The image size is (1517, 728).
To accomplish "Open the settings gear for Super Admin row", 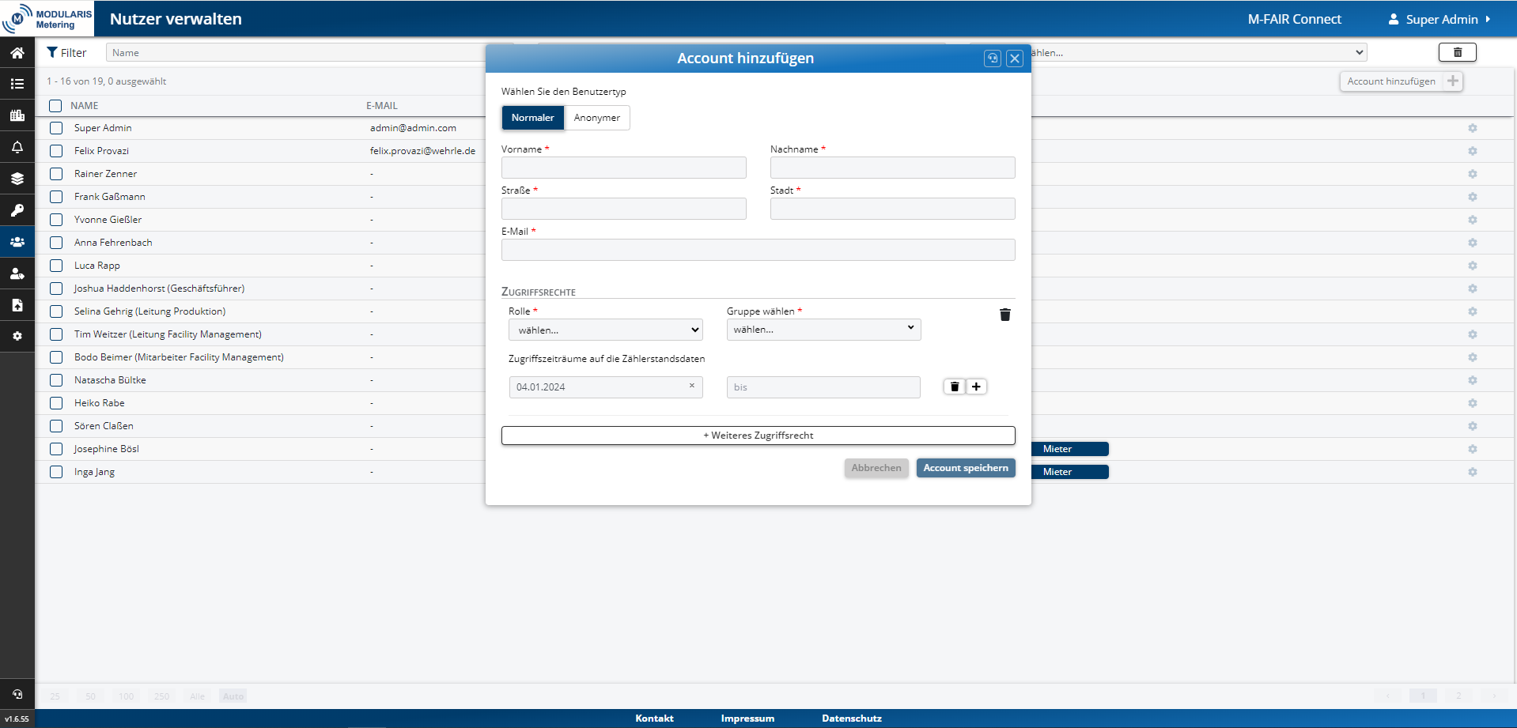I will pyautogui.click(x=1472, y=128).
